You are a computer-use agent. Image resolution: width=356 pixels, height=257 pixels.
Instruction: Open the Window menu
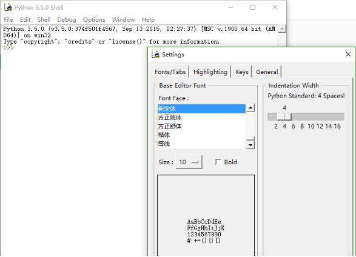(x=123, y=20)
